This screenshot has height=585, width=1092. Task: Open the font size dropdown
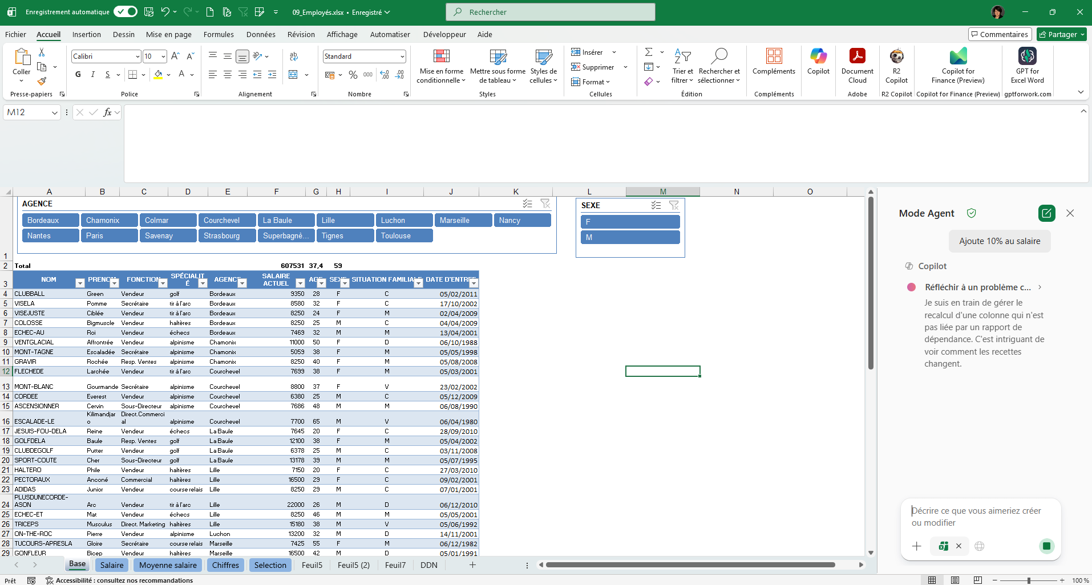(161, 56)
